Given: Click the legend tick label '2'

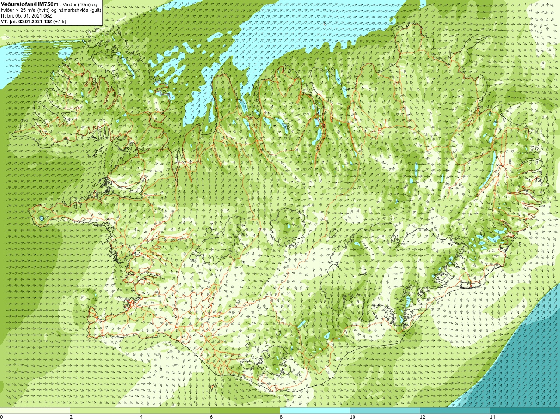Looking at the screenshot, I should coord(71,417).
